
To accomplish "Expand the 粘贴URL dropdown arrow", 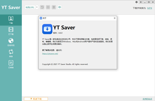I will click(x=37, y=7).
